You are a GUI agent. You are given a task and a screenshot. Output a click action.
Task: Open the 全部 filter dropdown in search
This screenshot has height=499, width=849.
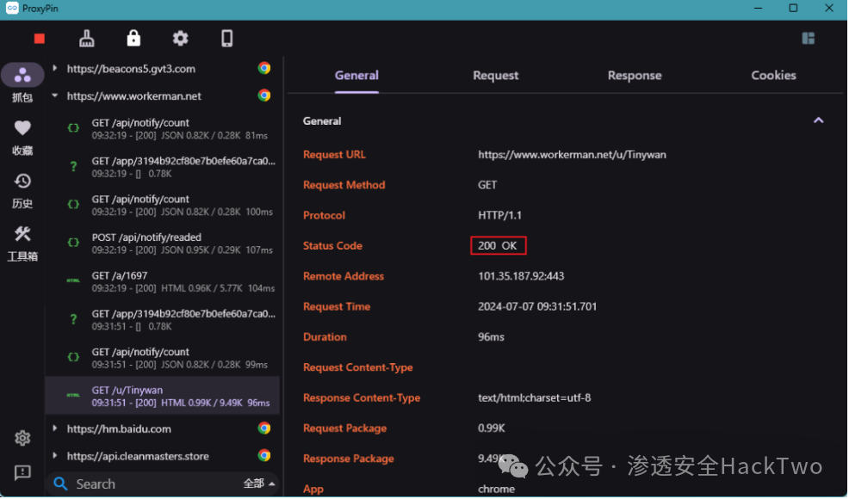[x=259, y=484]
